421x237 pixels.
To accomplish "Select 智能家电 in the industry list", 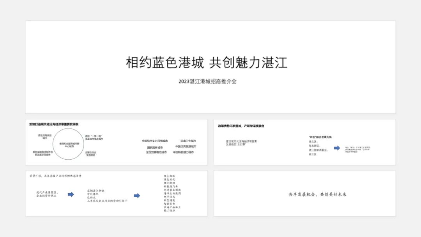I will [x=170, y=204].
